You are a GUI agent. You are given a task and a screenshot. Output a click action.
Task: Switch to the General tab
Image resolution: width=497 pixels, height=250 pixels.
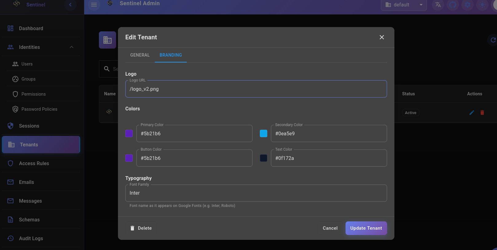point(140,55)
